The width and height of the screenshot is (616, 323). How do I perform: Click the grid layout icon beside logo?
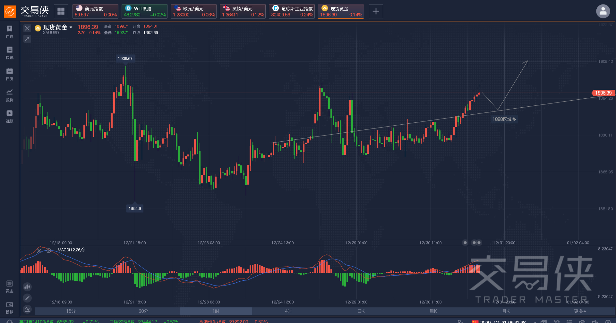pyautogui.click(x=61, y=12)
